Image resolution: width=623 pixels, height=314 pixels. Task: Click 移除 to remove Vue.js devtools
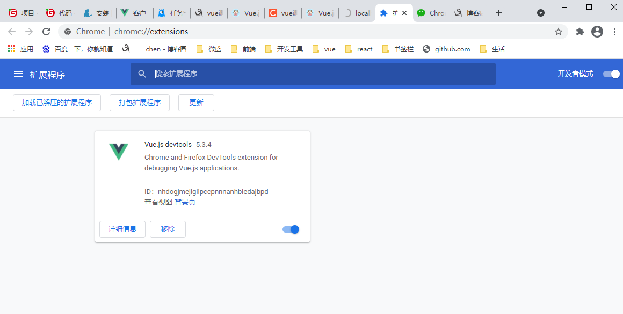168,229
